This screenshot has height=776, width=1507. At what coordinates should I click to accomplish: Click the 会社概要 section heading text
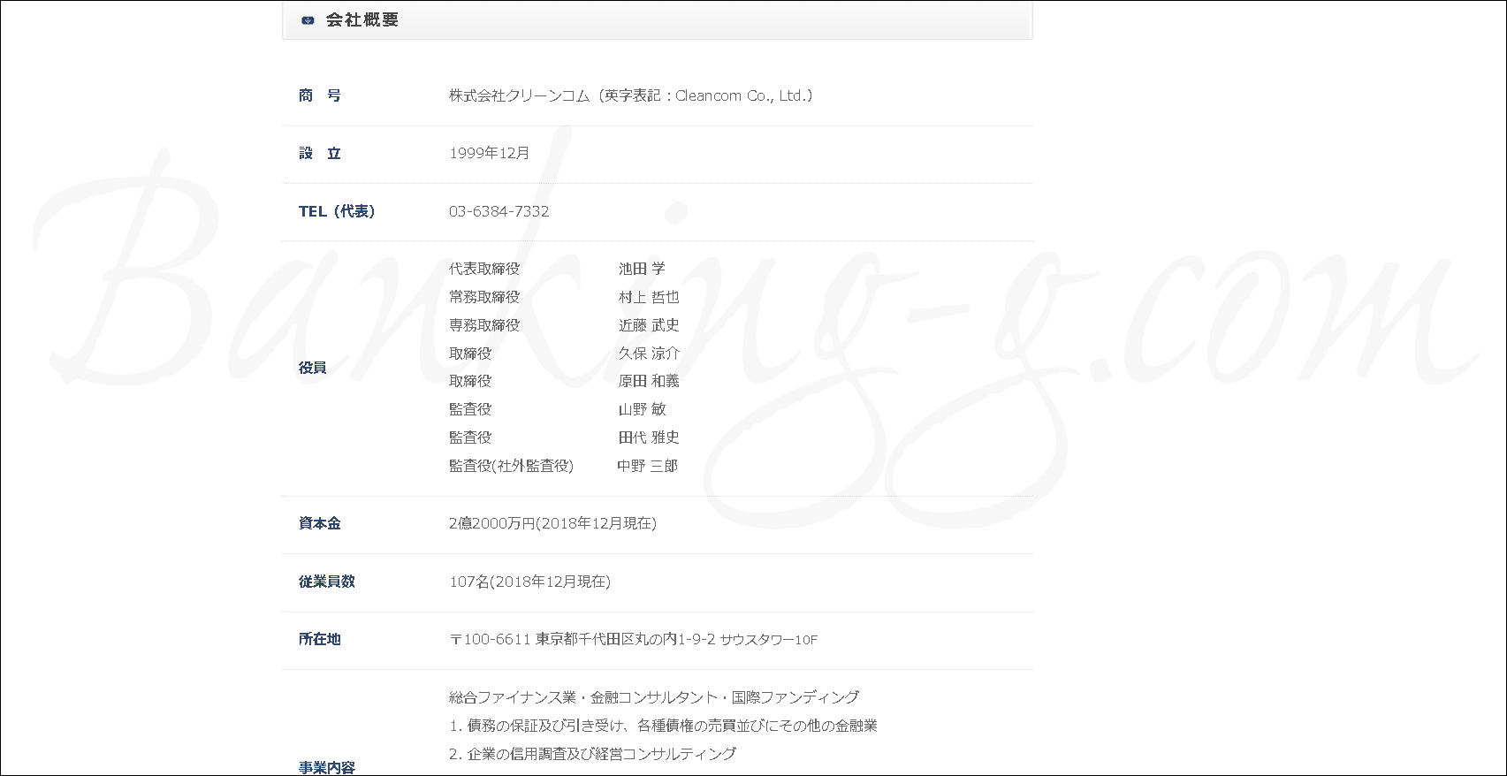362,20
